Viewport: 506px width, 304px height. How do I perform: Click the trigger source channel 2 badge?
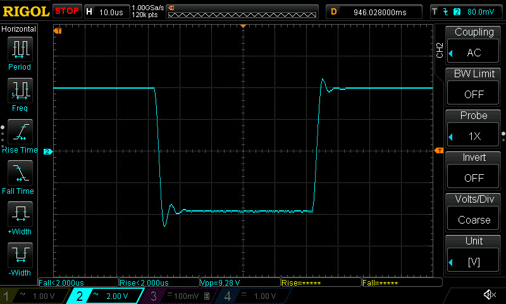pyautogui.click(x=457, y=12)
